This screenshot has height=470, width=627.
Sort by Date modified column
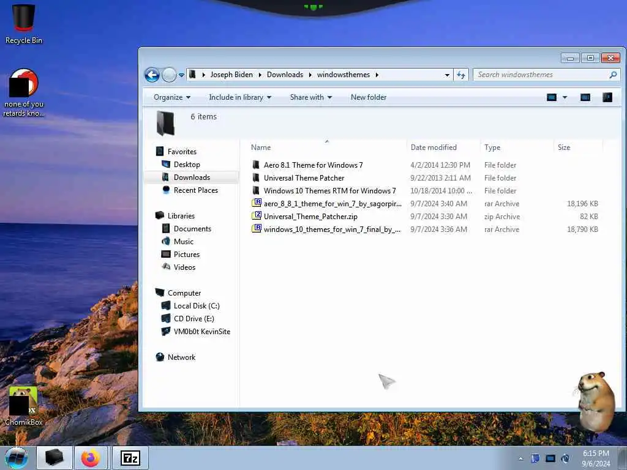tap(434, 147)
